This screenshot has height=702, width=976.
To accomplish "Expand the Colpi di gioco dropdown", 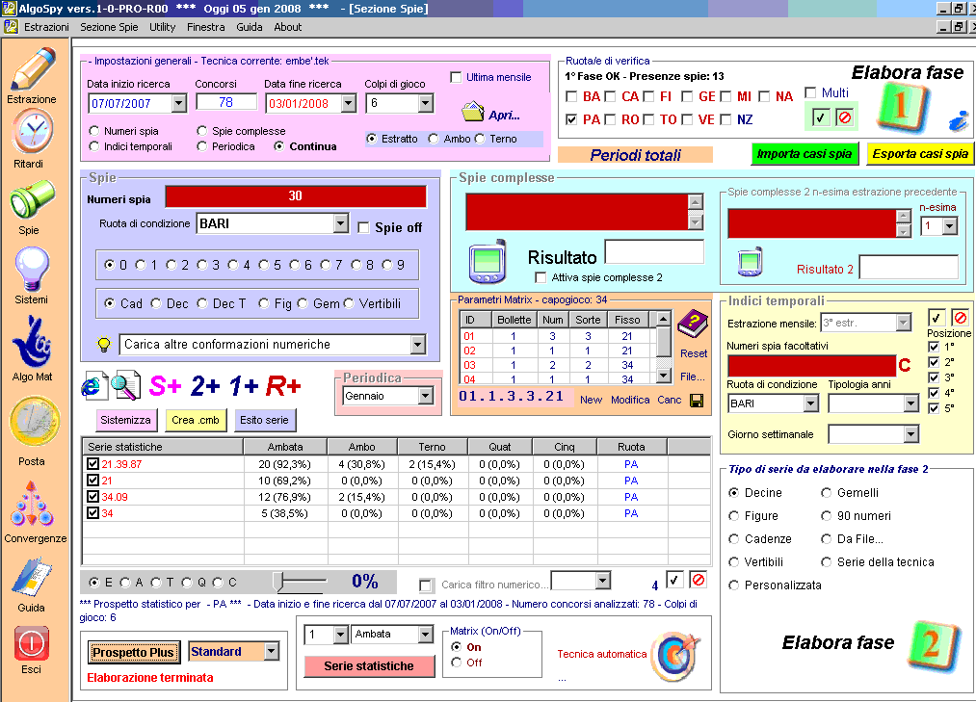I will coord(426,103).
